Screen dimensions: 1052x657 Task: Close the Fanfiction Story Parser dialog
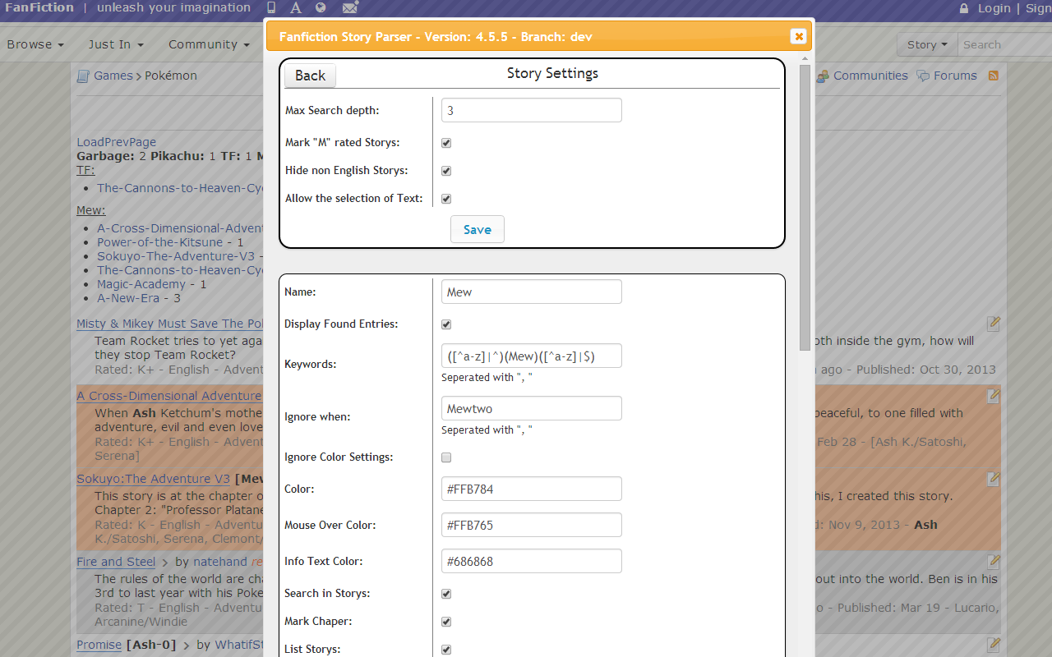(798, 36)
